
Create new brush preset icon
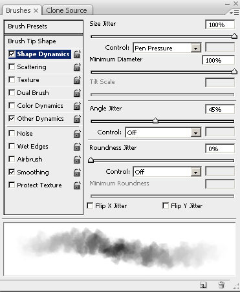click(x=203, y=285)
